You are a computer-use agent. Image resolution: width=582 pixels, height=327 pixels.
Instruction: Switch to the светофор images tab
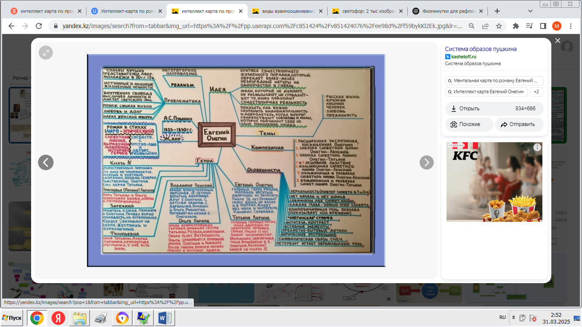coord(367,11)
